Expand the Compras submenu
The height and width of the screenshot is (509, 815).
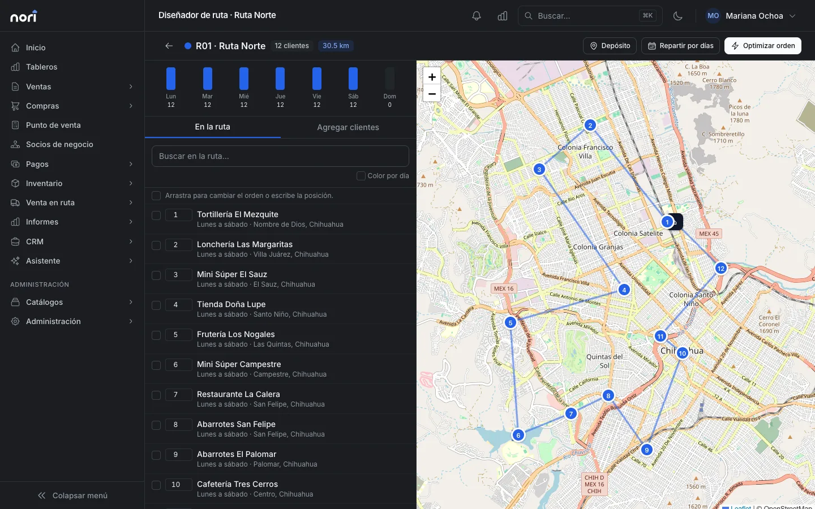tap(72, 106)
